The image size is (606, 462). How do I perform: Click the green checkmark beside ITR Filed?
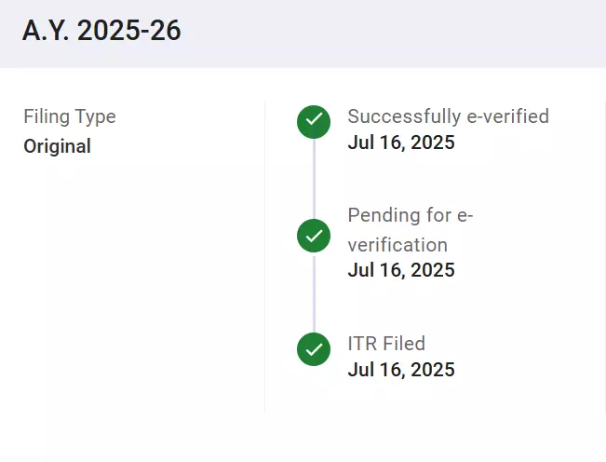[x=314, y=349]
